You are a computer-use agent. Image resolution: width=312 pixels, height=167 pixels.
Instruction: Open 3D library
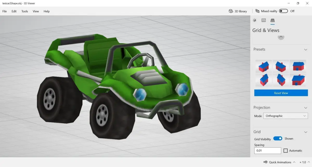pos(238,11)
